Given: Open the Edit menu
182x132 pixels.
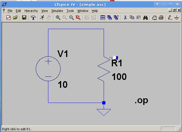Looking at the screenshot, I should pyautogui.click(x=18, y=11).
